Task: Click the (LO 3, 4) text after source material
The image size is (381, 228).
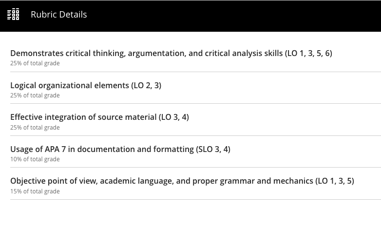Action: pos(174,117)
